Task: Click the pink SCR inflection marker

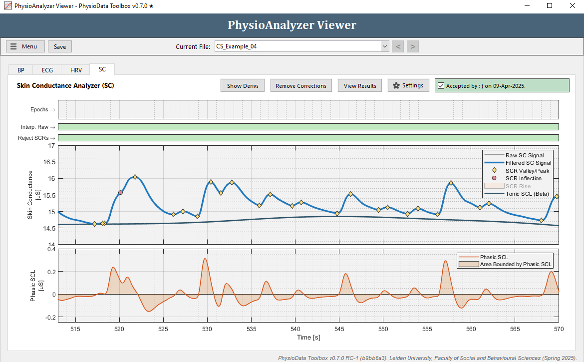Action: coord(121,193)
